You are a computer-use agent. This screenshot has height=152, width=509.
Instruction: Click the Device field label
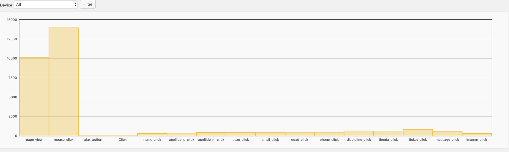(x=6, y=5)
